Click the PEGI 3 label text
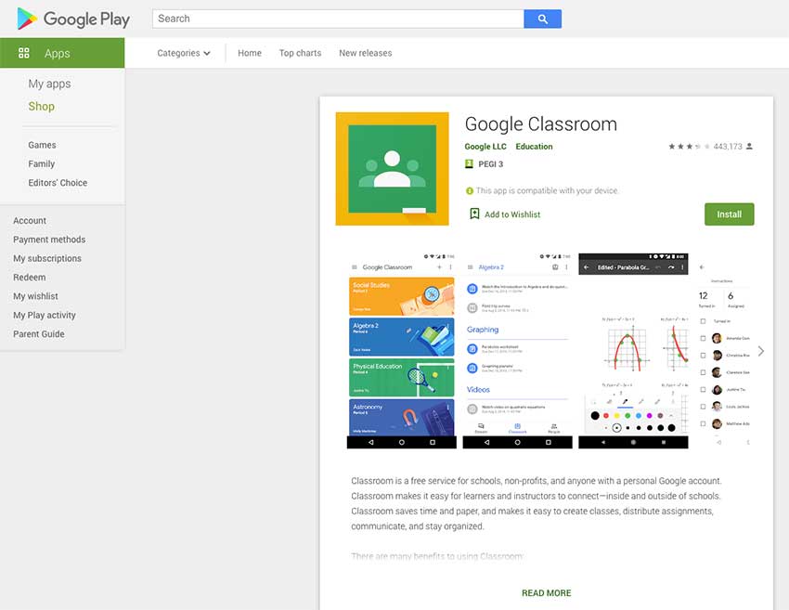Image resolution: width=789 pixels, height=610 pixels. [491, 164]
